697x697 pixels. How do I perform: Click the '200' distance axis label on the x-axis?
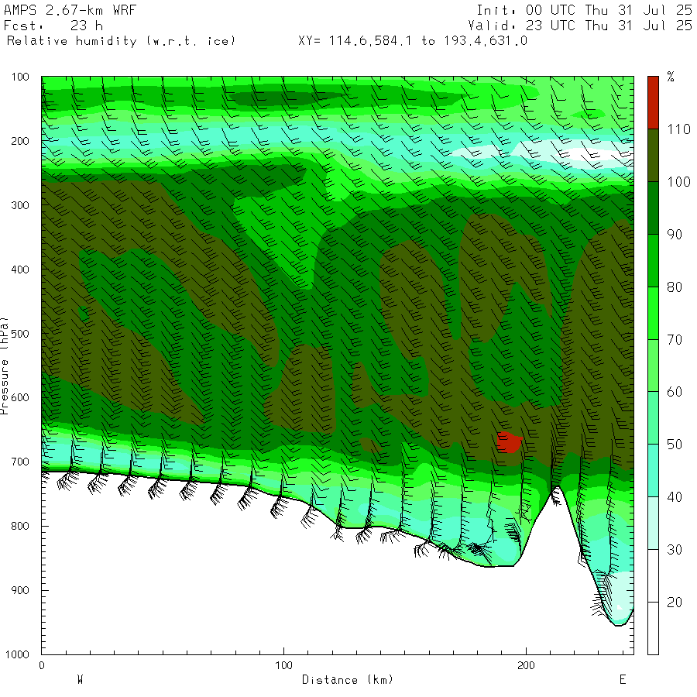pyautogui.click(x=527, y=665)
